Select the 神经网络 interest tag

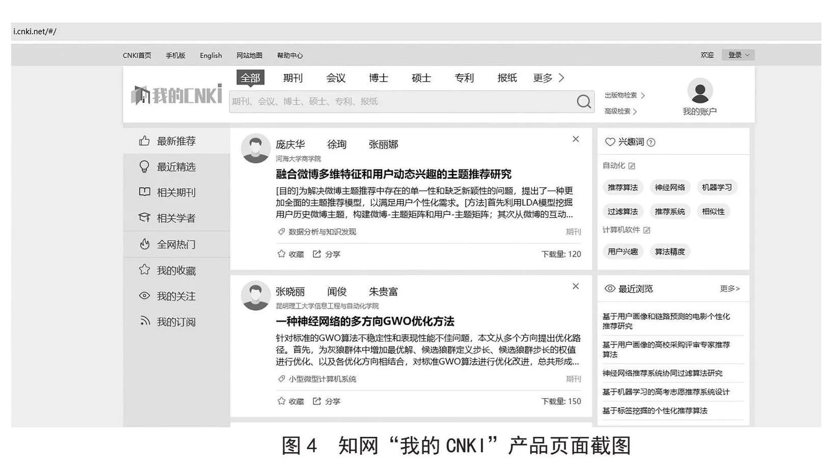point(670,187)
